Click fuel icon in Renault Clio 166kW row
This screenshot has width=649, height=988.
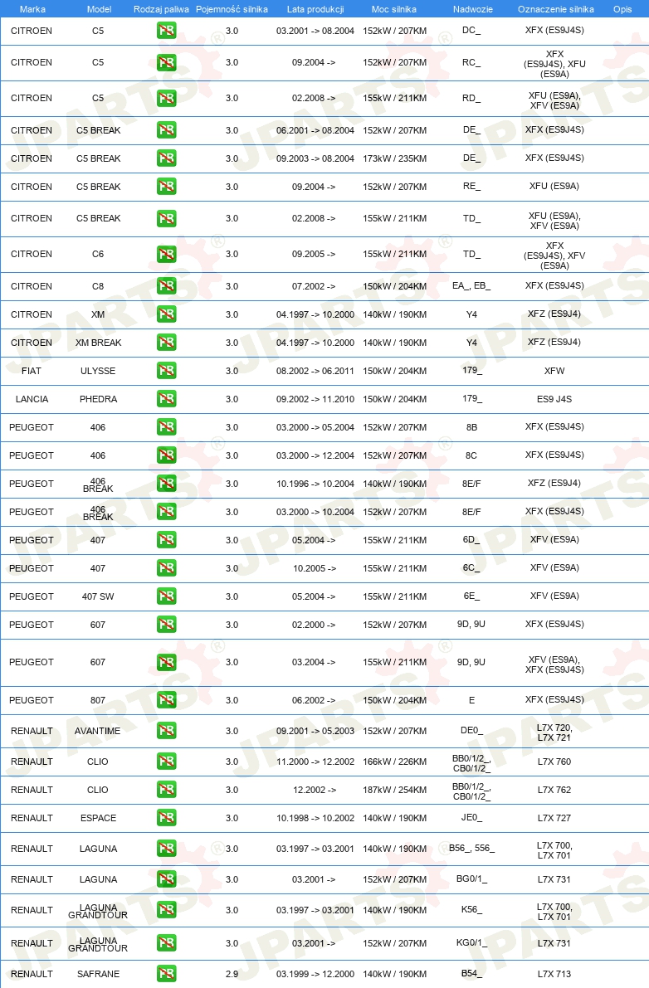click(166, 762)
